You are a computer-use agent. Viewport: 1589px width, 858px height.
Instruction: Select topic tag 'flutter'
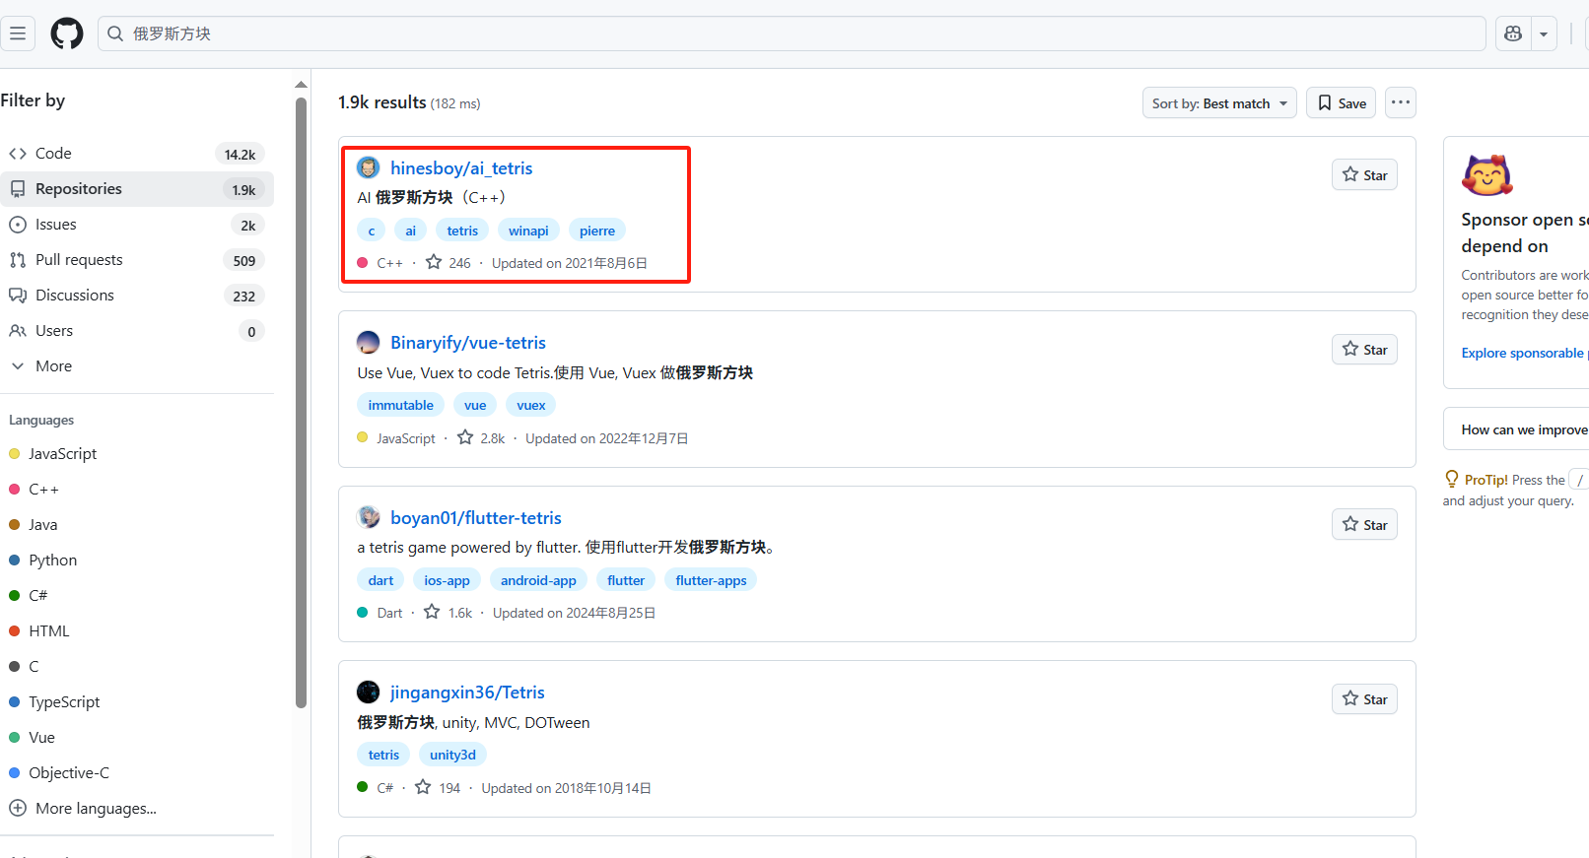[x=626, y=580]
